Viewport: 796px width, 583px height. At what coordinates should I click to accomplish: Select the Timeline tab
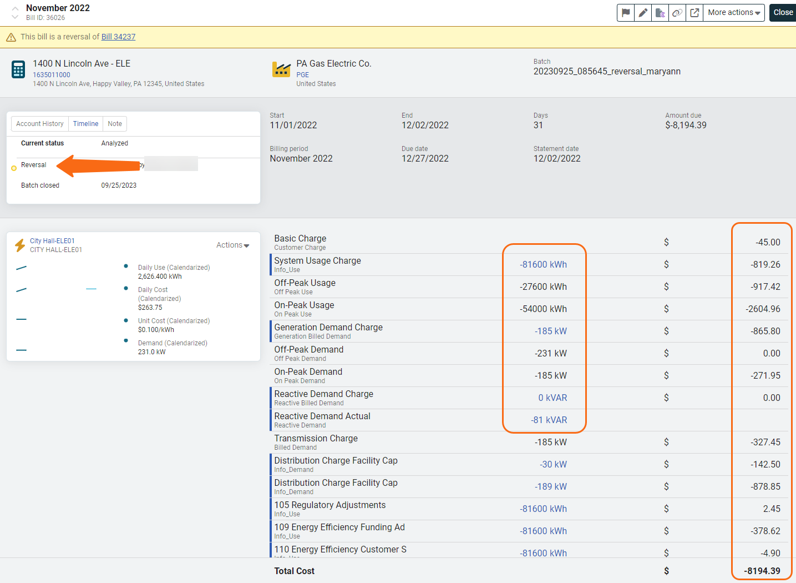point(86,124)
